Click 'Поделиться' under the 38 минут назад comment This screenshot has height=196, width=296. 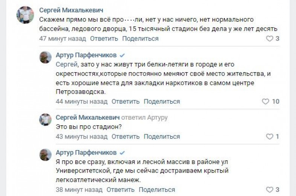[157, 190]
